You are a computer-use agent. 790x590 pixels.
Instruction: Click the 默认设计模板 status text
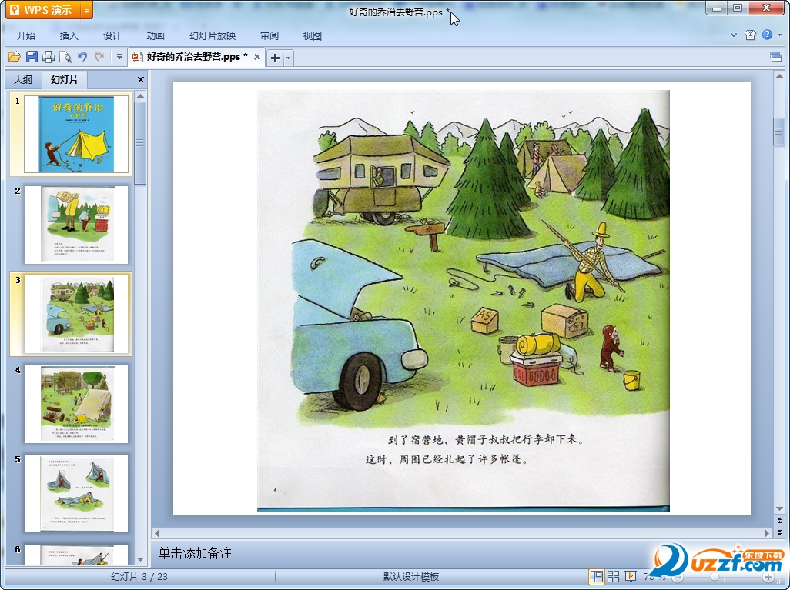[x=411, y=576]
